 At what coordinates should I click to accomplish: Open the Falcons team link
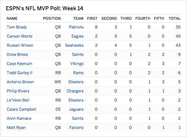76,128
